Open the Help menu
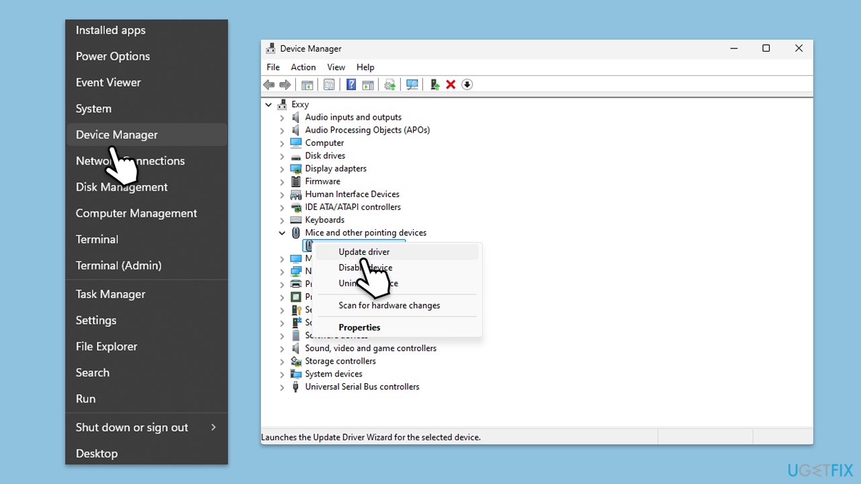 [x=365, y=67]
